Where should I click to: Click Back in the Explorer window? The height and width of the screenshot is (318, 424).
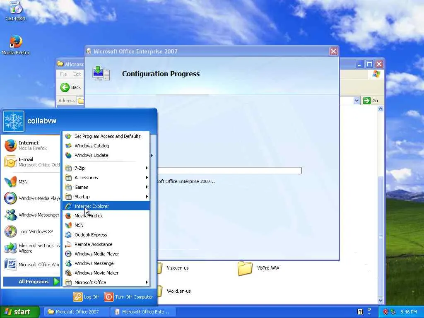pyautogui.click(x=70, y=87)
